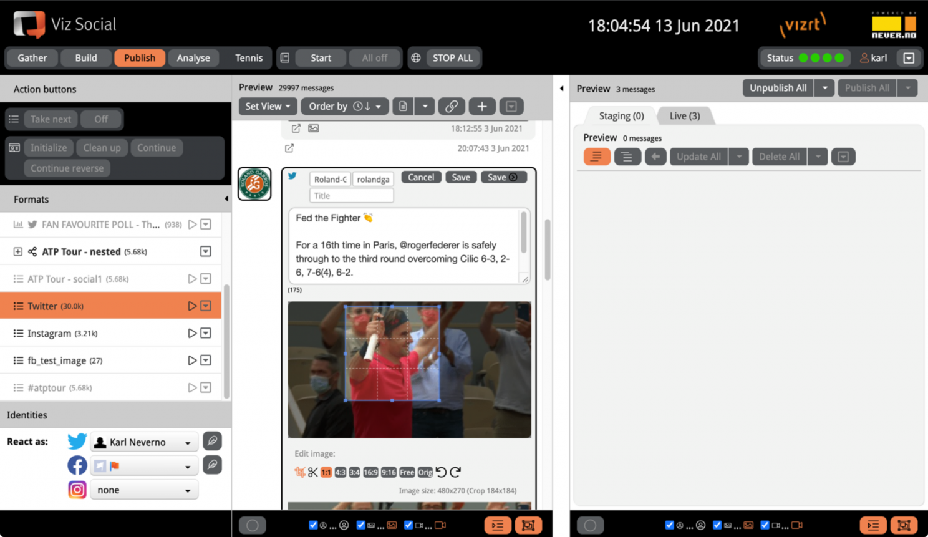Click the left-aligned list view button in Staging

(x=597, y=157)
